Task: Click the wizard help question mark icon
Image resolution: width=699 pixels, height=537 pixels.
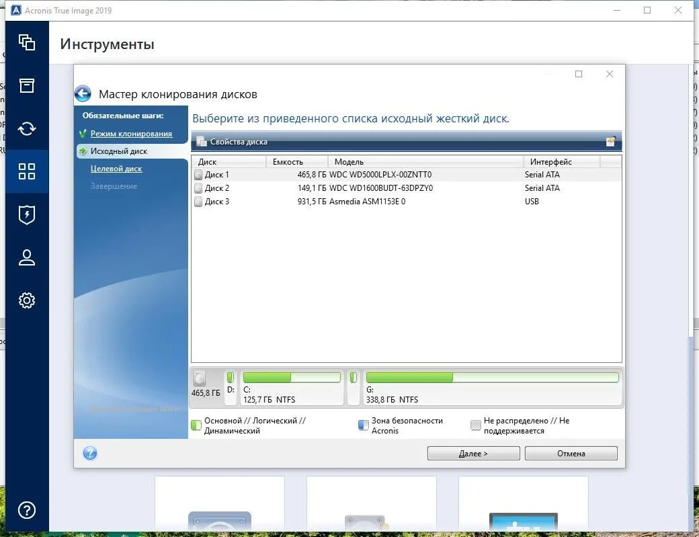Action: [x=89, y=453]
